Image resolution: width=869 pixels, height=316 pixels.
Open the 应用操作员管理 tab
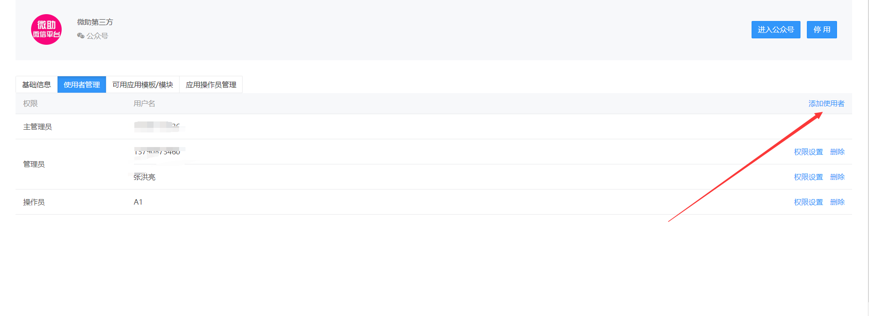click(211, 84)
